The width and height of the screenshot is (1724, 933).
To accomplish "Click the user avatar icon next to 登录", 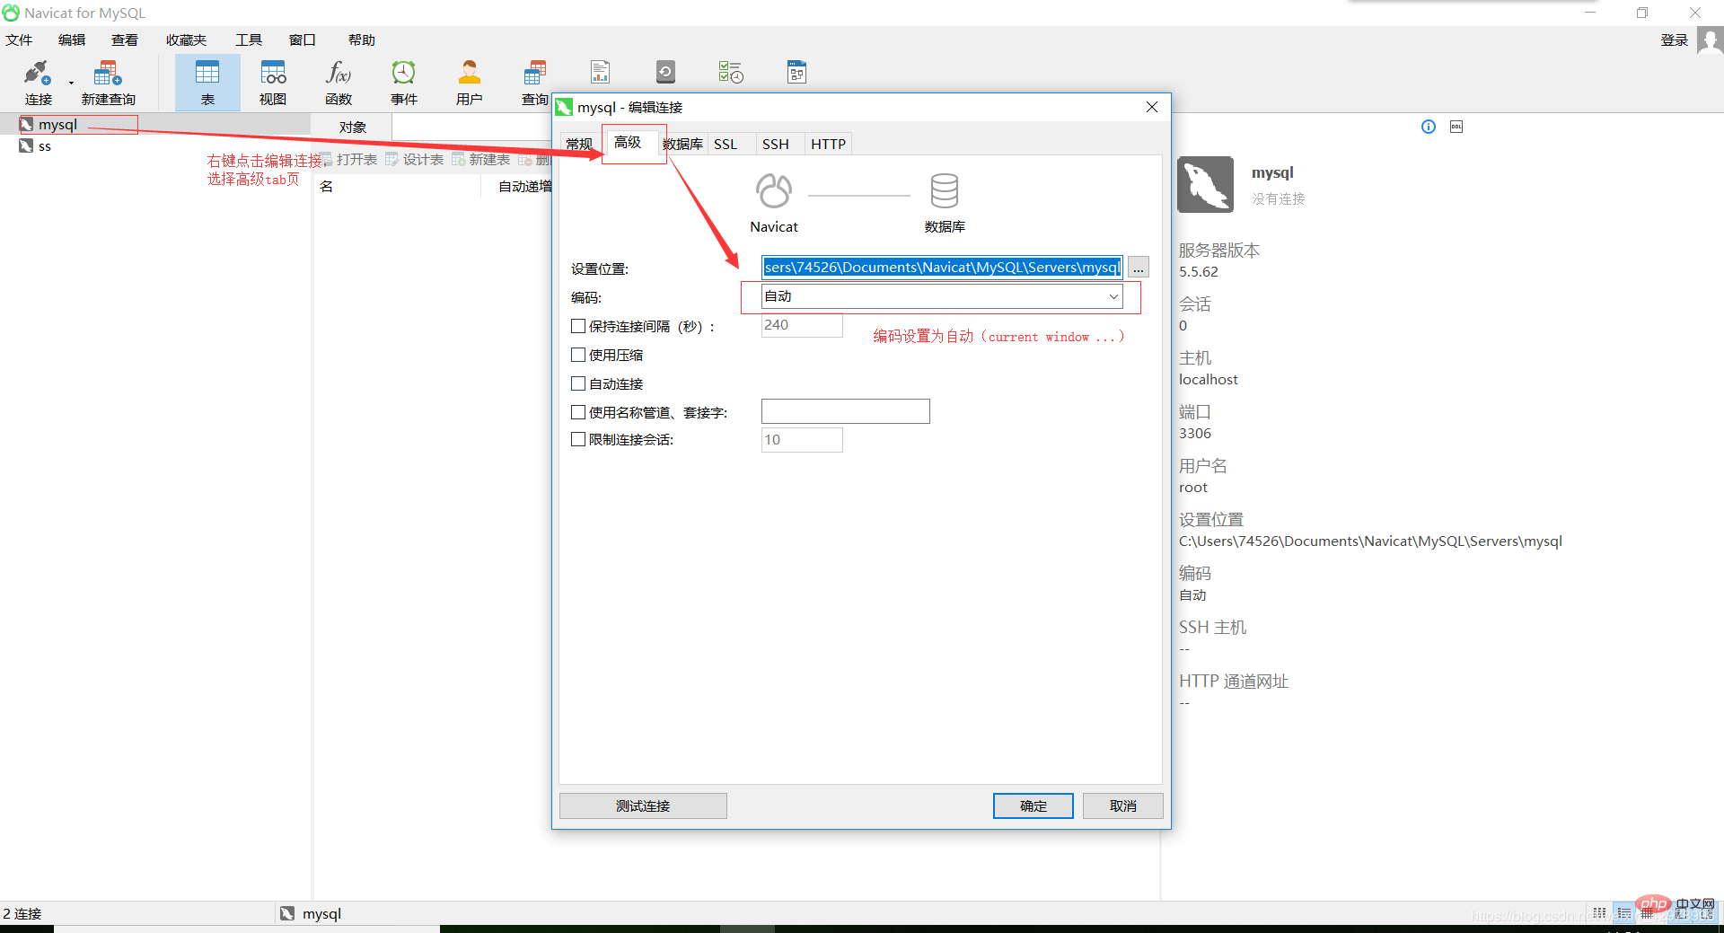I will (x=1710, y=40).
